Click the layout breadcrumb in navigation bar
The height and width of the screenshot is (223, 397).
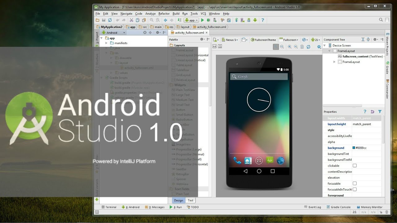[x=183, y=27]
